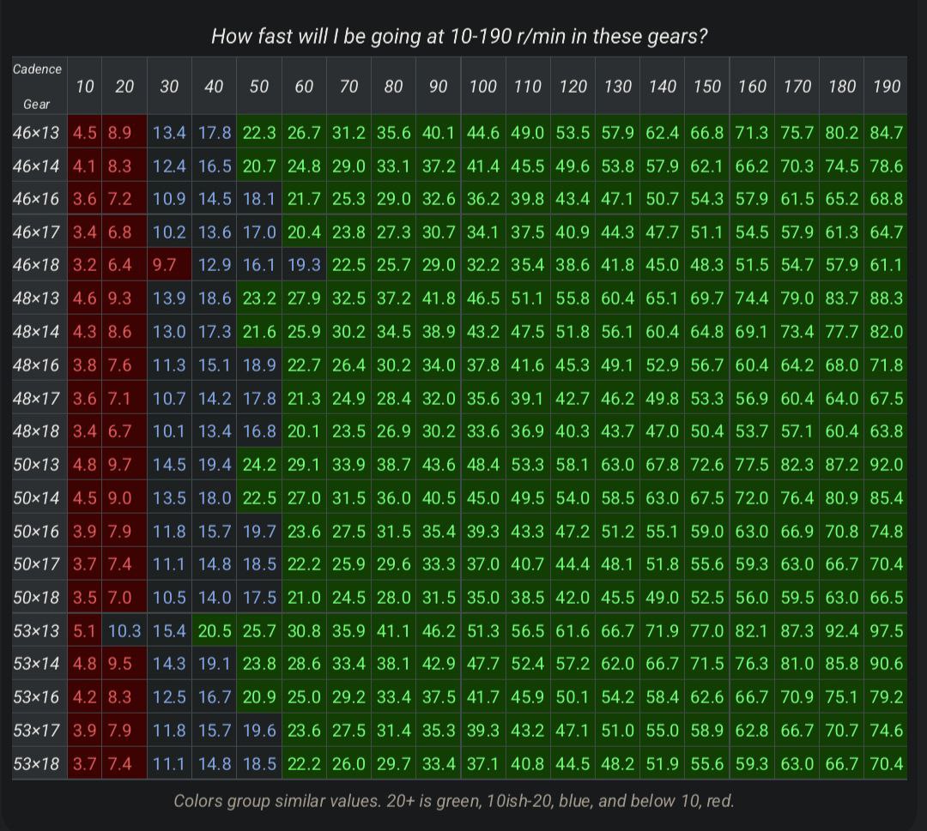927x831 pixels.
Task: Click the Cadence header label
Action: (x=37, y=69)
